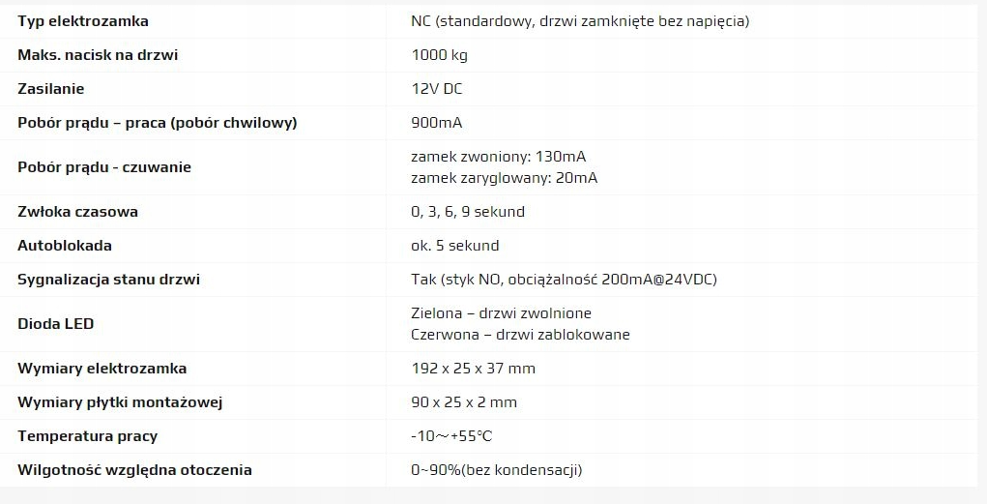Click the "Czerwona – drzwi zablokowane" line

[520, 335]
